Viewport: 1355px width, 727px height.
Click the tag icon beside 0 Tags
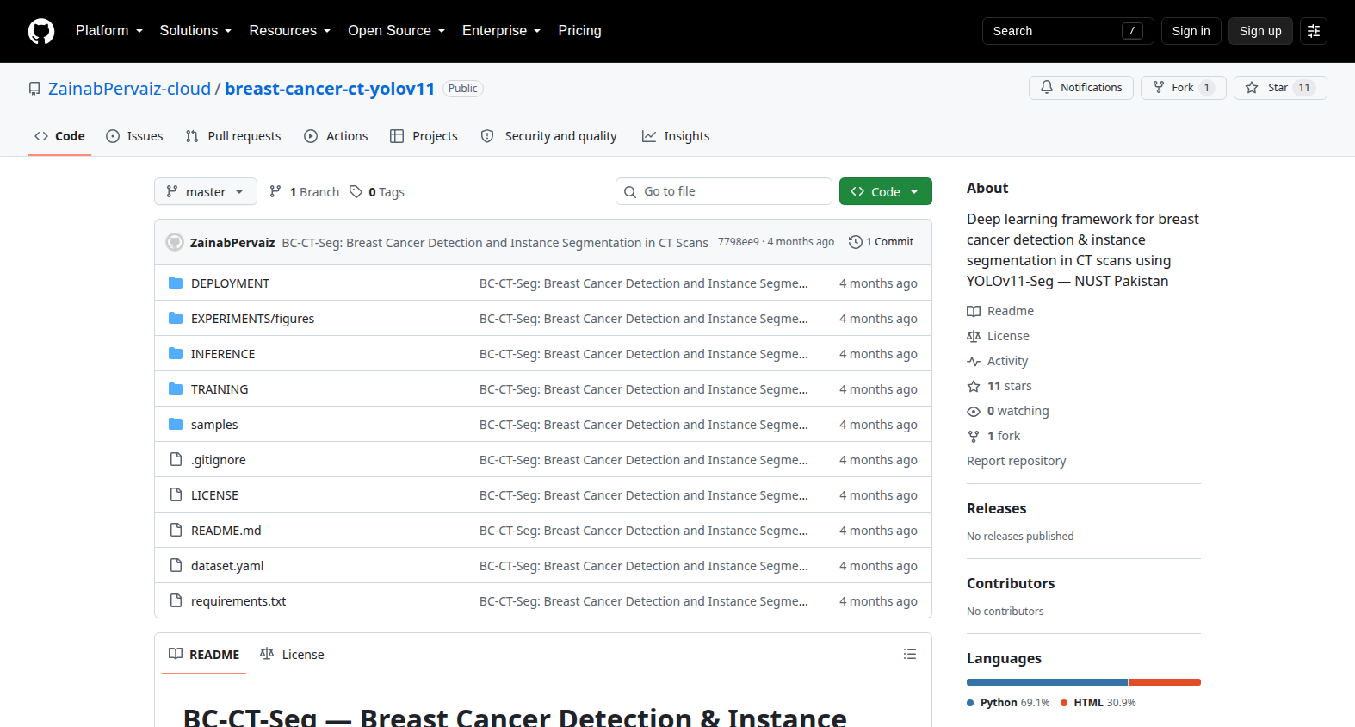tap(356, 191)
